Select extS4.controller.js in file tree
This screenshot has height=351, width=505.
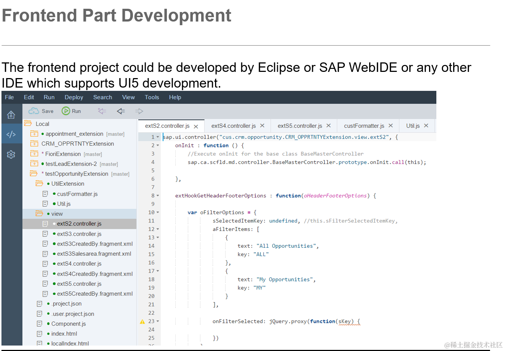pos(80,263)
